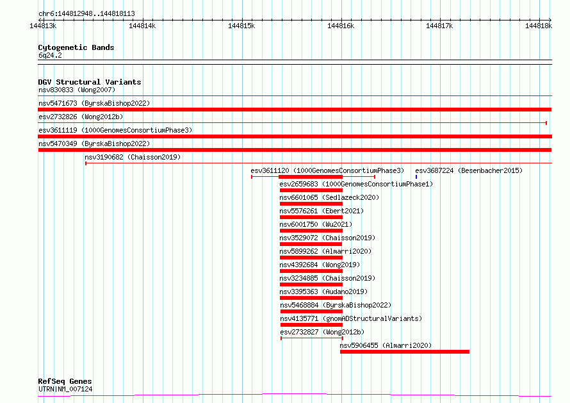Click the red bar under esv3611119
Screen dimensions: 570x403
pos(295,136)
